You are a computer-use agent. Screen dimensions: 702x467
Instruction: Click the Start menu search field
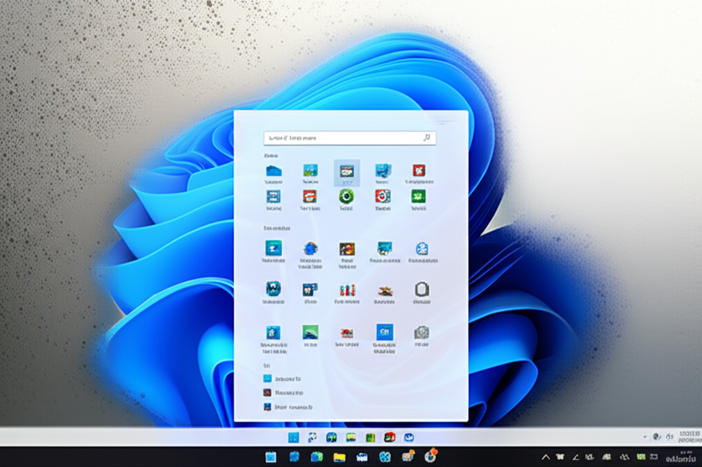pyautogui.click(x=350, y=138)
